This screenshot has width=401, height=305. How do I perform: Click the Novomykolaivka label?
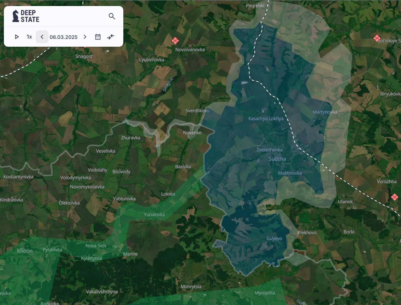[x=87, y=187]
